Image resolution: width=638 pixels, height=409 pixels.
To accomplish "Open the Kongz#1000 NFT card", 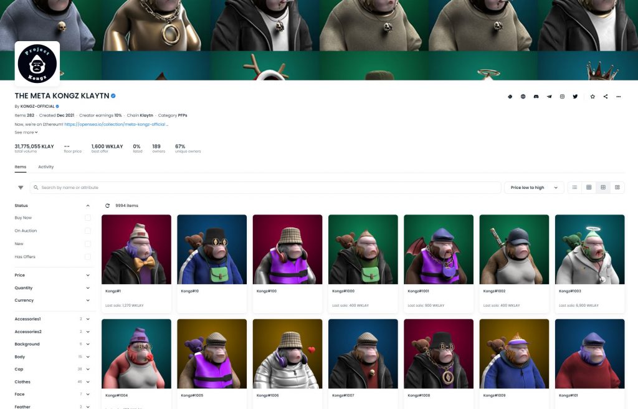I will (363, 264).
